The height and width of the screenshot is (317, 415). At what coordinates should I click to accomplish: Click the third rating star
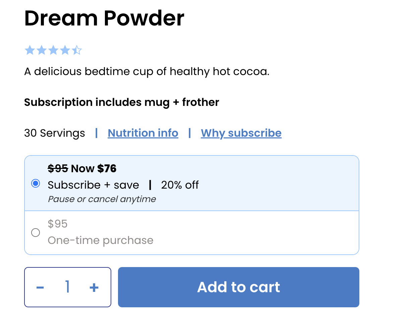53,51
